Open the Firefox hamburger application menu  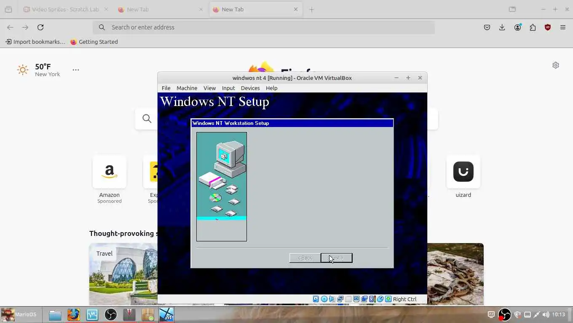pyautogui.click(x=563, y=27)
